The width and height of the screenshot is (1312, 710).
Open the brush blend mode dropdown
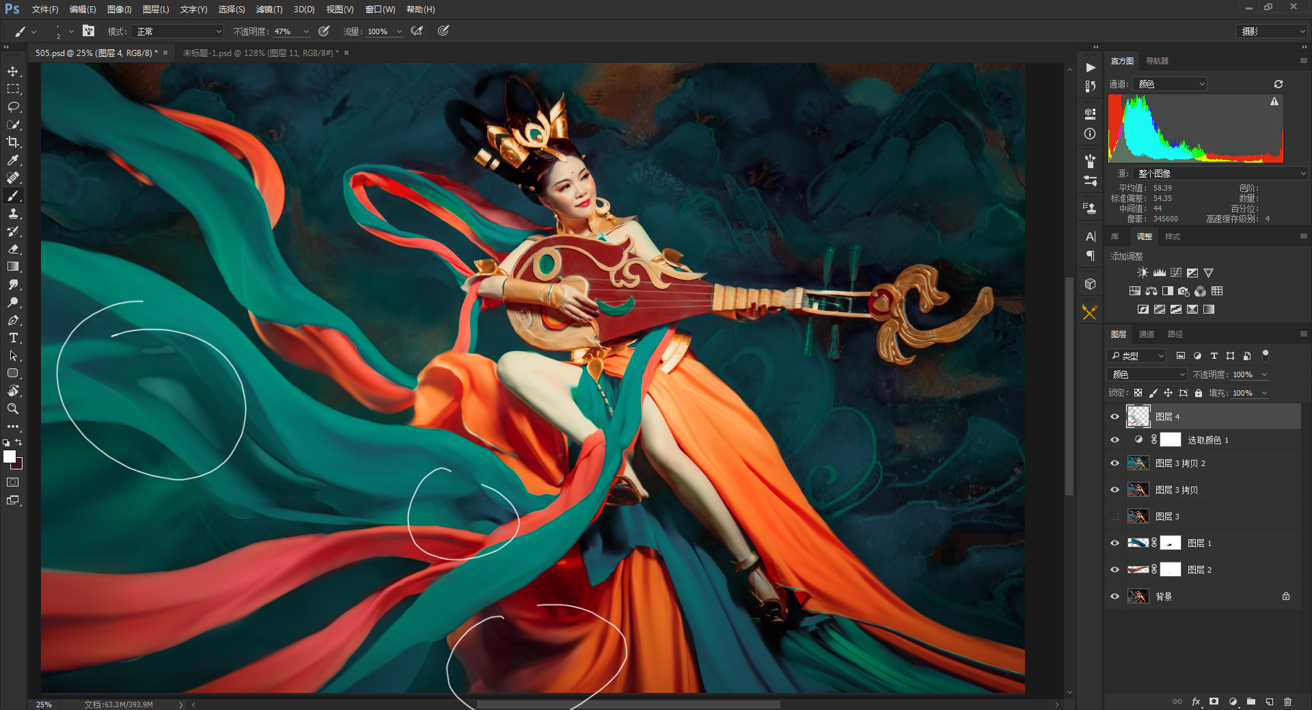click(x=178, y=31)
